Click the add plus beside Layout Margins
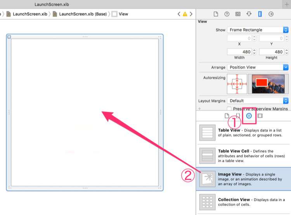The image size is (291, 215). (x=200, y=109)
